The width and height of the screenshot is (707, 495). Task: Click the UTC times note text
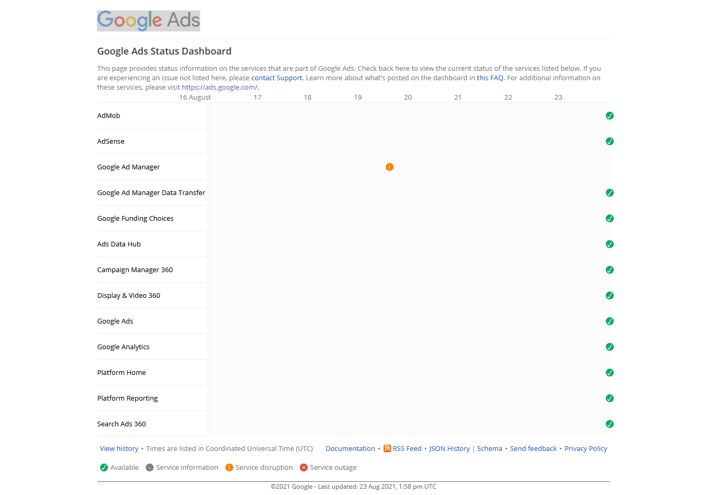pyautogui.click(x=230, y=449)
